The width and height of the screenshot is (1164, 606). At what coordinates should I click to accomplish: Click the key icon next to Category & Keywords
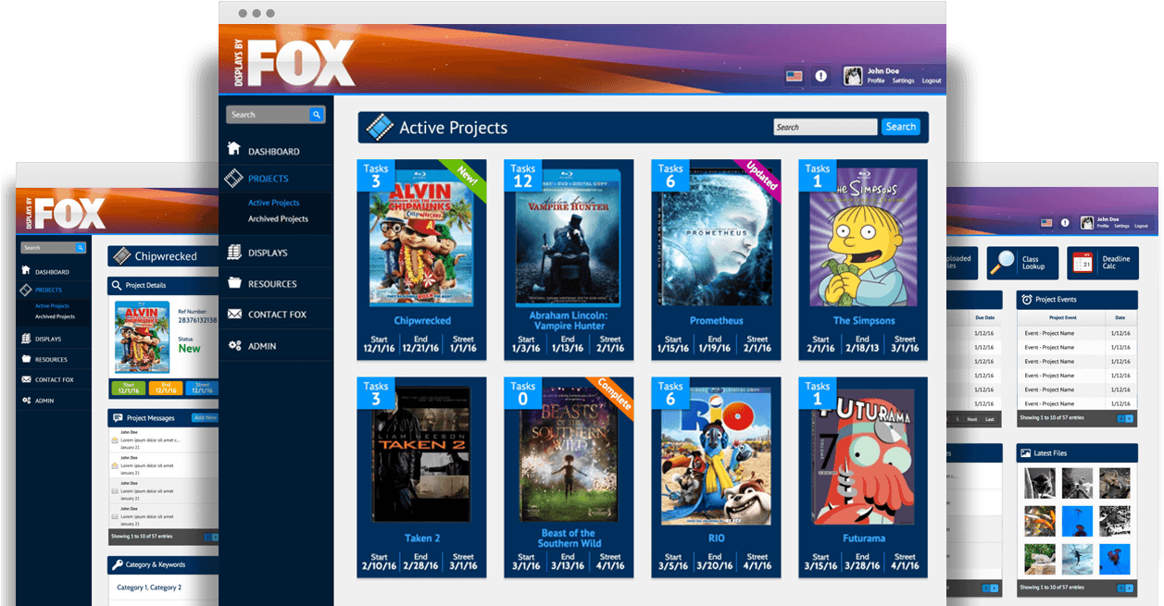(118, 564)
